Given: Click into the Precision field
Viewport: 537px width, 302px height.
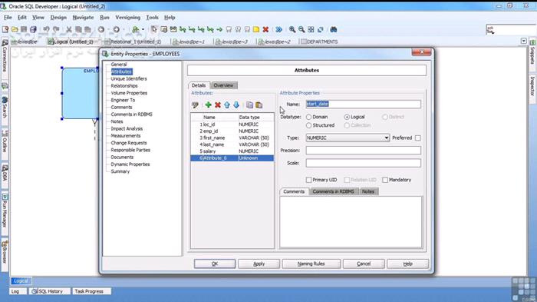Looking at the screenshot, I should coord(363,151).
